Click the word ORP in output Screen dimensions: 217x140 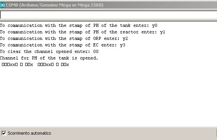coord(97,38)
